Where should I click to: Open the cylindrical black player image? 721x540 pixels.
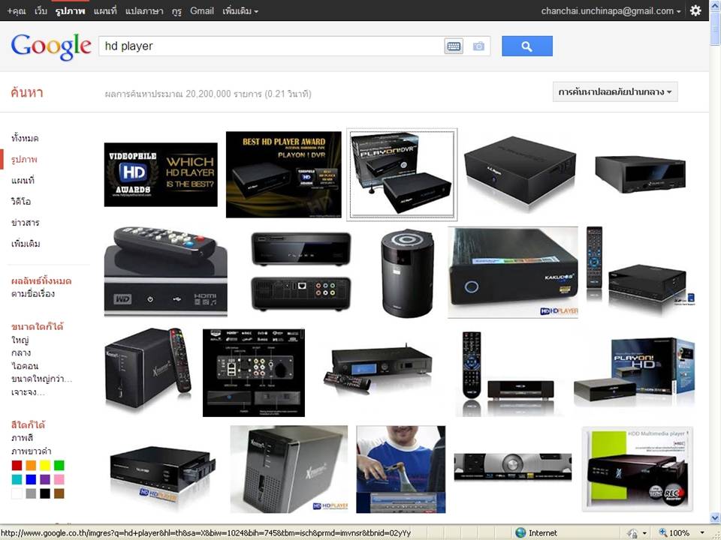tap(407, 273)
